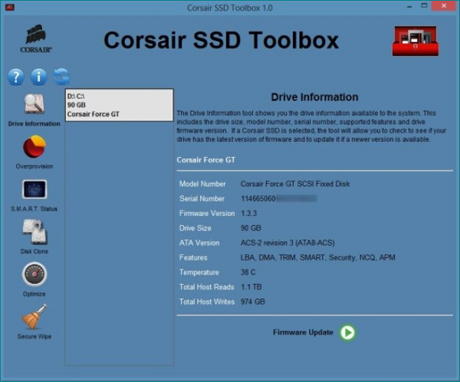Click the Firmware Update label
This screenshot has height=382, width=460.
click(303, 332)
